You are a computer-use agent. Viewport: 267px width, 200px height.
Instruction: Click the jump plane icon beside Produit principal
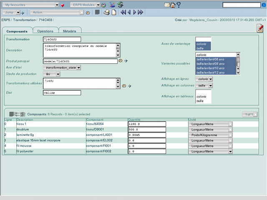click(126, 61)
